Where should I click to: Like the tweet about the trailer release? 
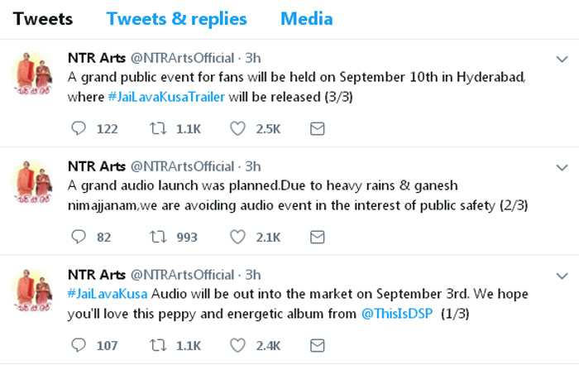point(237,128)
